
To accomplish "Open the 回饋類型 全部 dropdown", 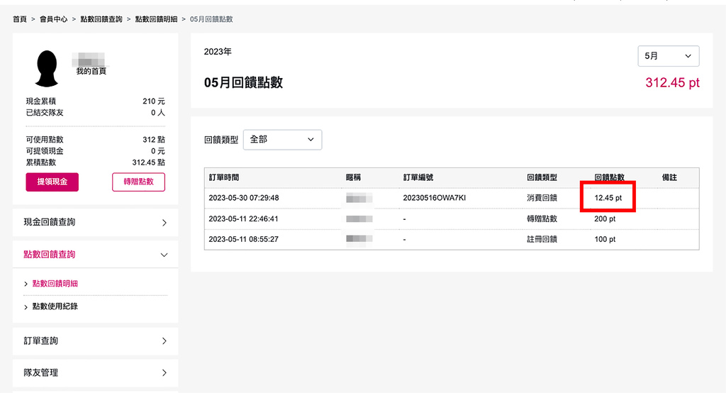I will coord(282,140).
